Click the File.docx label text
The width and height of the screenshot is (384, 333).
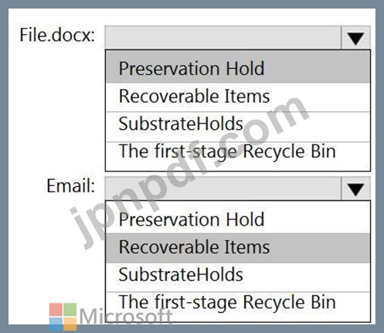[x=57, y=35]
